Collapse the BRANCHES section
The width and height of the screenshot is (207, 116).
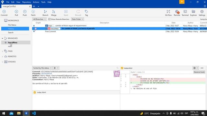2,38
